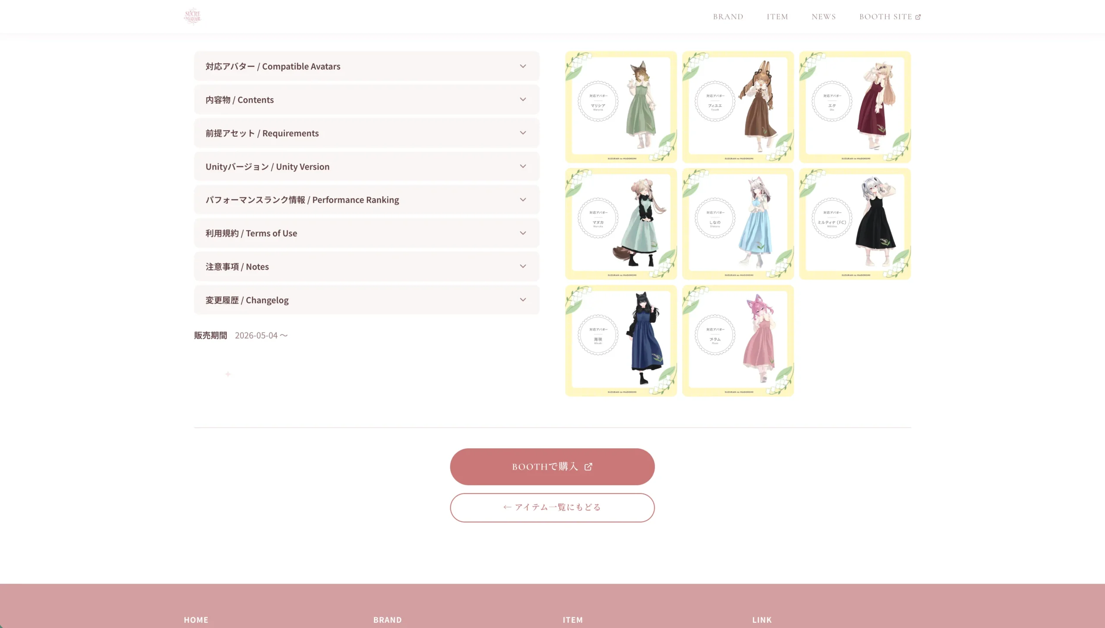The height and width of the screenshot is (628, 1105).
Task: Click the chevron icon on Changelog row
Action: tap(523, 300)
